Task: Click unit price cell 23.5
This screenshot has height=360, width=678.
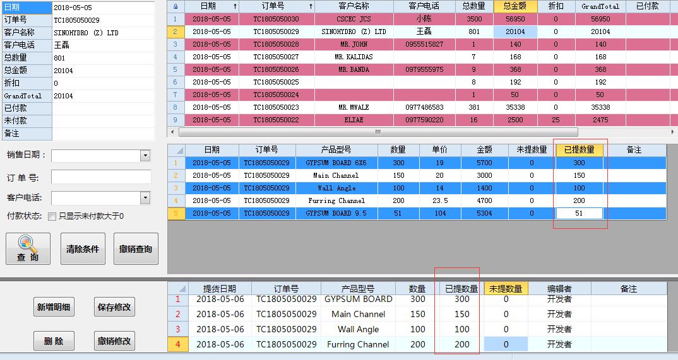Action: point(440,200)
